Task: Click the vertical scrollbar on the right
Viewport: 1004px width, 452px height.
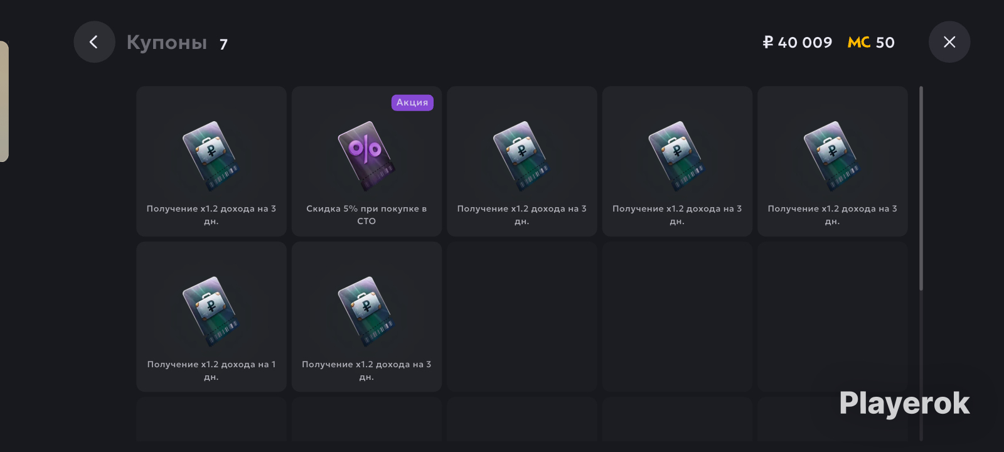Action: tap(921, 188)
